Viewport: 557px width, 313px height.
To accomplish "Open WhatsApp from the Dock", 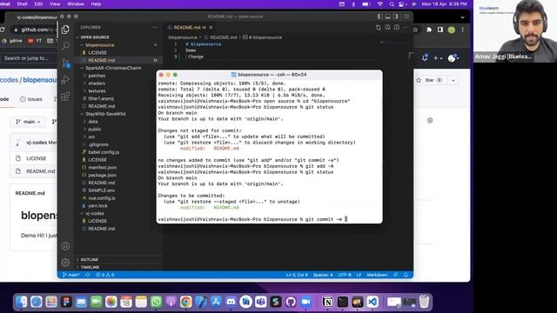I will point(156,302).
